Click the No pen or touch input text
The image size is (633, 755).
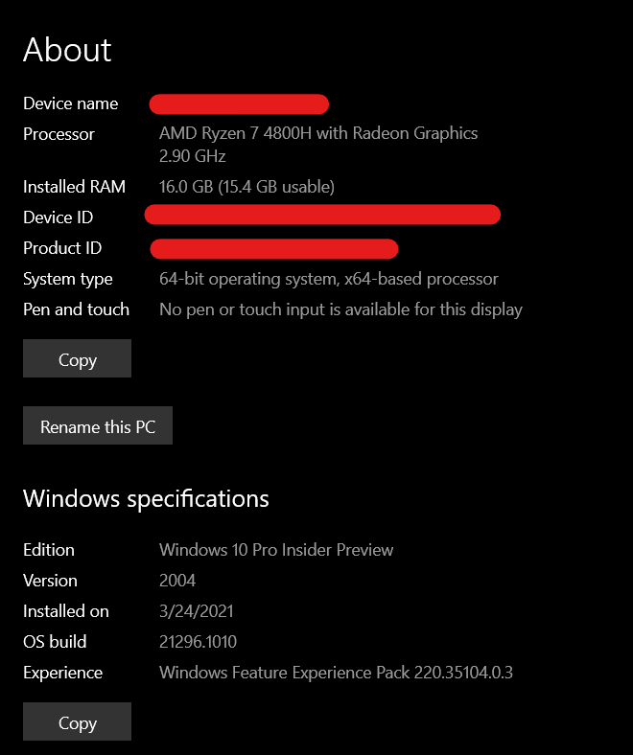340,309
